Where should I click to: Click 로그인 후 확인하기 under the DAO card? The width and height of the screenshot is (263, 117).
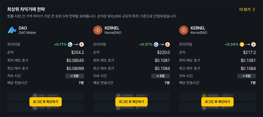[x=46, y=102]
